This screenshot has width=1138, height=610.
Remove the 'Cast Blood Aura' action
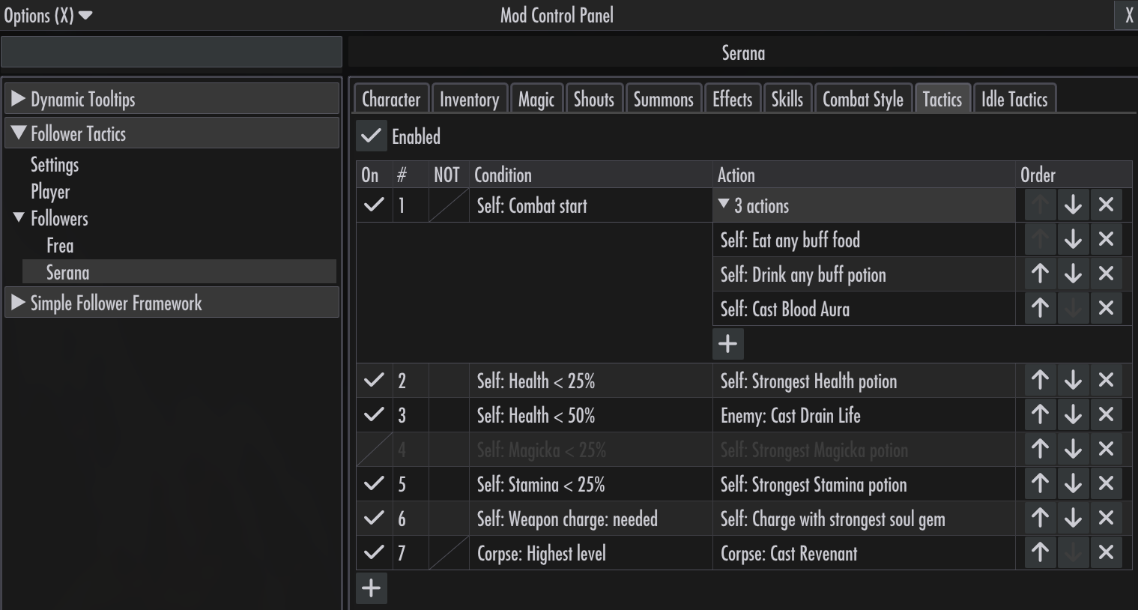tap(1106, 308)
